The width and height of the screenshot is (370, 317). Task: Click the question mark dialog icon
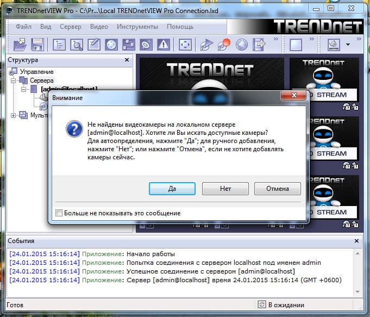(x=74, y=129)
